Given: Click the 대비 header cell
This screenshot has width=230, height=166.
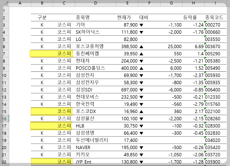Looking at the screenshot, I should [149, 18].
